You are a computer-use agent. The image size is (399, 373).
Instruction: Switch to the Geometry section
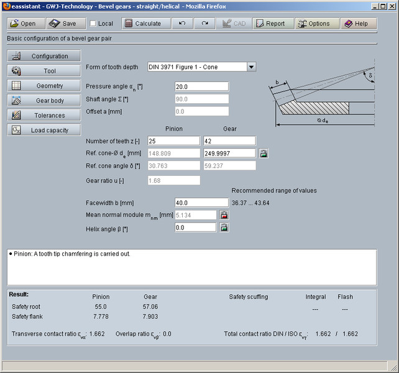coord(44,86)
